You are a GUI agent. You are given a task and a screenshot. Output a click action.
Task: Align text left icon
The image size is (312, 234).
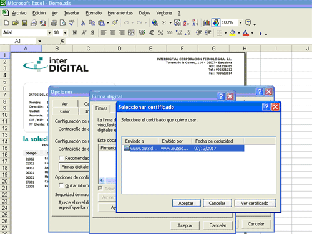[104, 32]
